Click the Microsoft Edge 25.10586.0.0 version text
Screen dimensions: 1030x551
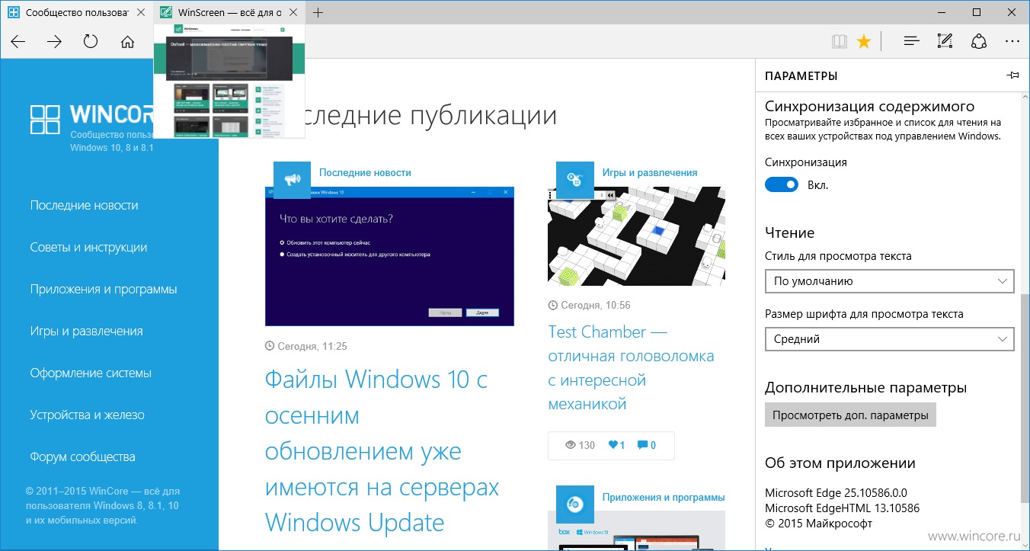836,492
